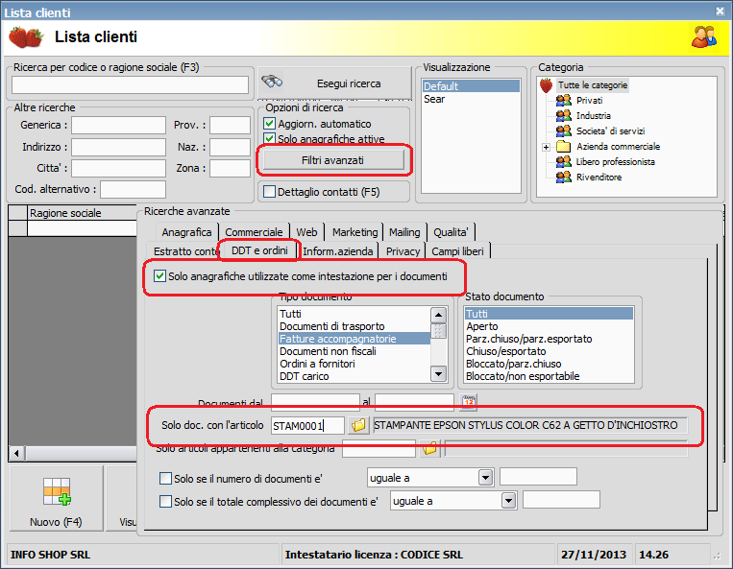This screenshot has width=733, height=569.
Task: Click the Indirizzo field
Action: point(118,147)
